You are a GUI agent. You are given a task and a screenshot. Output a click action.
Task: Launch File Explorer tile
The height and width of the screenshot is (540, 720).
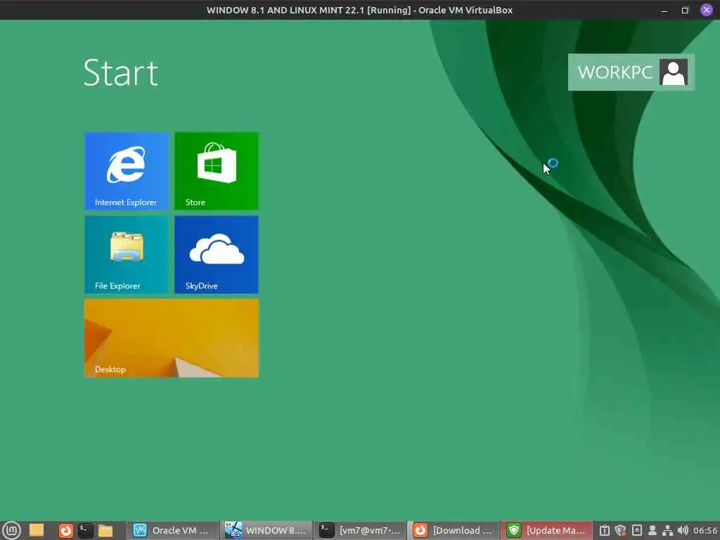tap(127, 255)
